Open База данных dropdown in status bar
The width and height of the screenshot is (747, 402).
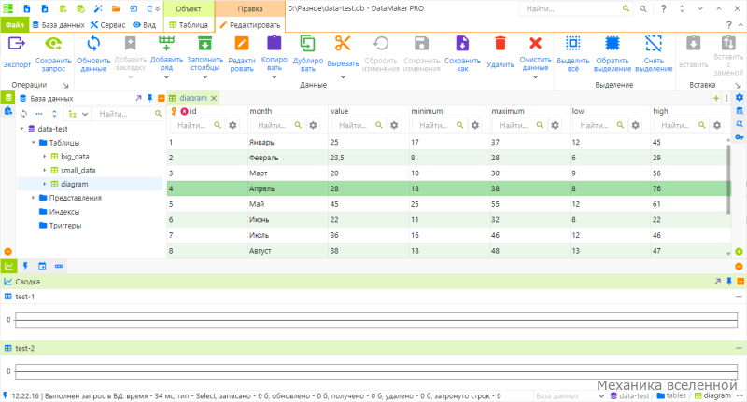point(601,395)
